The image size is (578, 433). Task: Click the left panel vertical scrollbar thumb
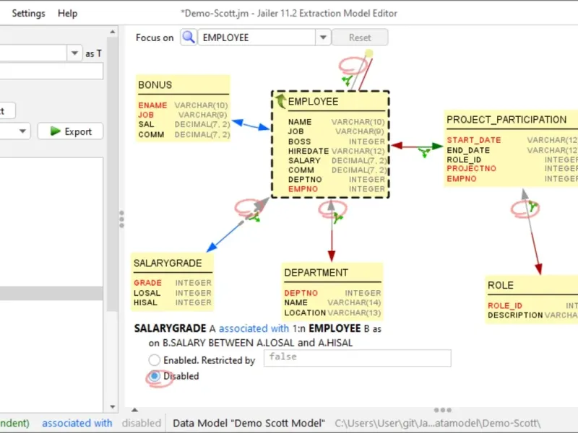(x=113, y=174)
